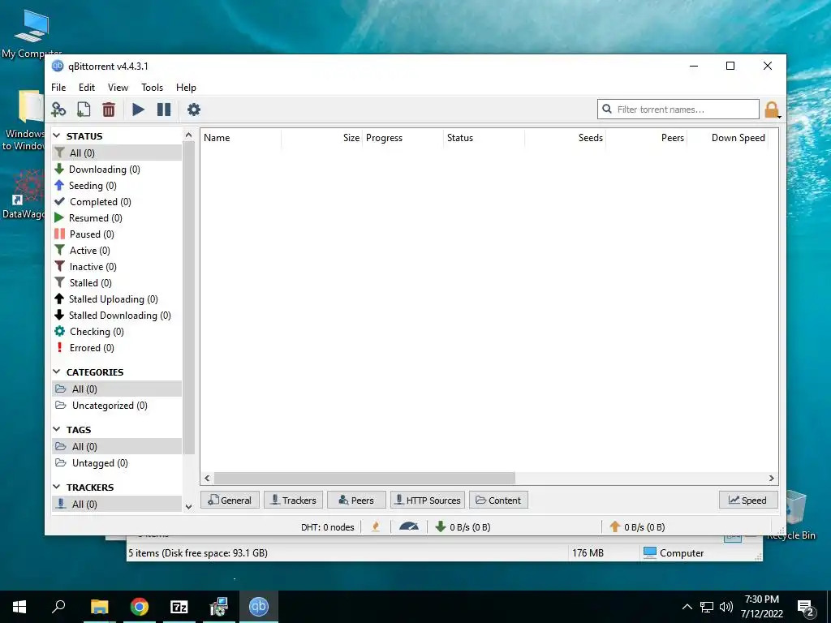
Task: Switch to the General tab
Action: 230,500
